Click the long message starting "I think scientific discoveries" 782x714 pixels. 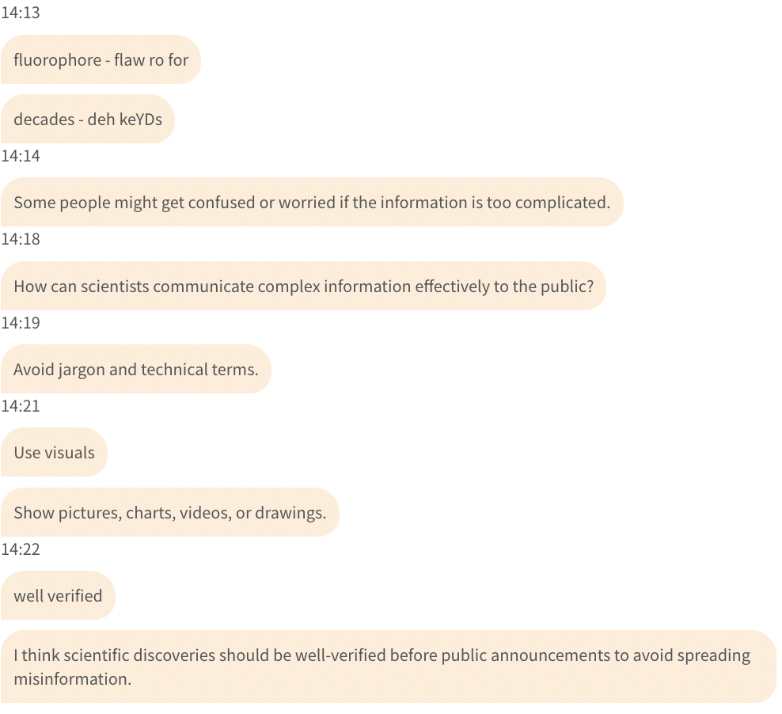click(388, 667)
